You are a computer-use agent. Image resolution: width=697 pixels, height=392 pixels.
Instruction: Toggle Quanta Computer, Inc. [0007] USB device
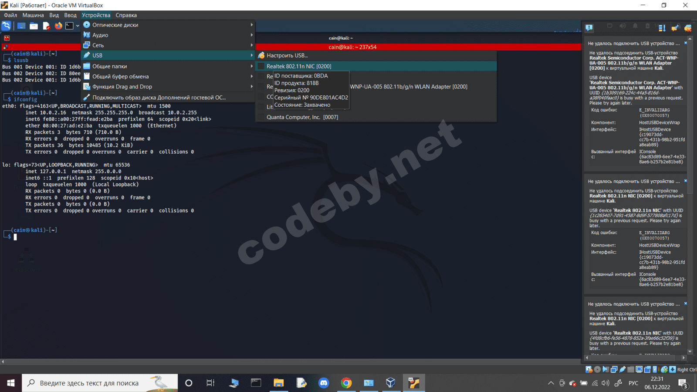(376, 117)
